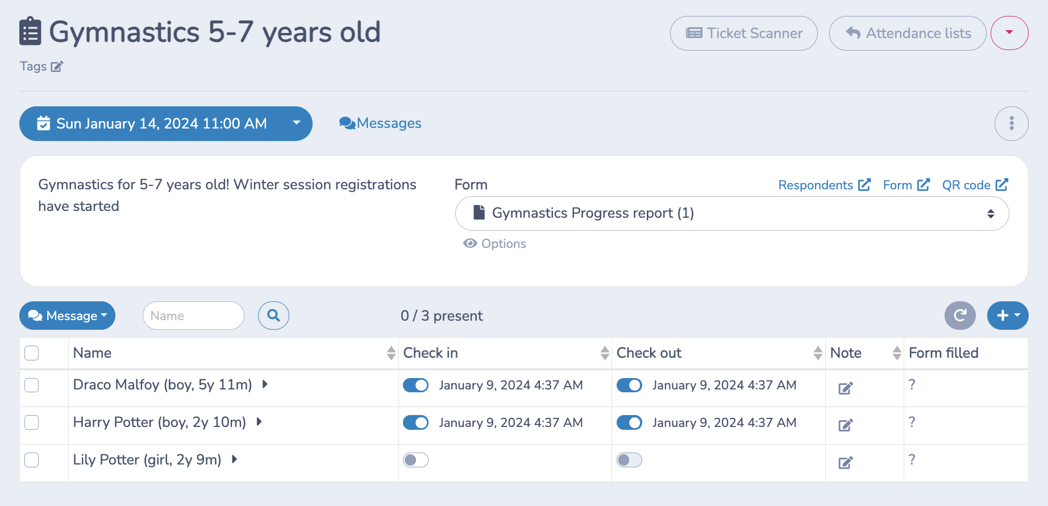Open the Ticket Scanner

[x=744, y=33]
